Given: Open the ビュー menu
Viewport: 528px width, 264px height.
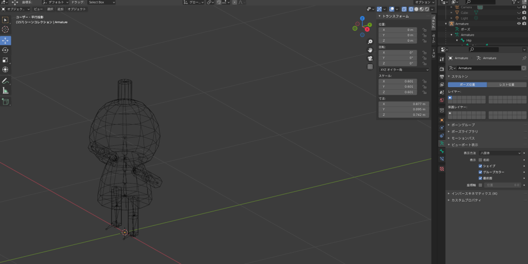Looking at the screenshot, I should pos(38,9).
